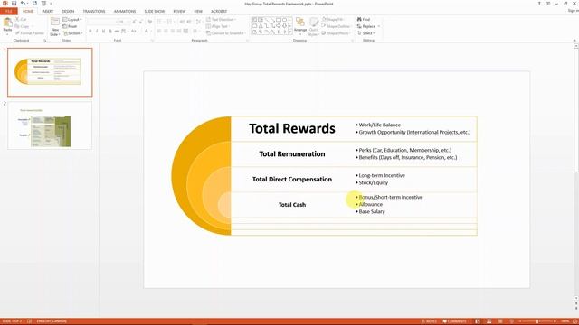579x325 pixels.
Task: Open the Shape Outline dropdown
Action: 337,26
